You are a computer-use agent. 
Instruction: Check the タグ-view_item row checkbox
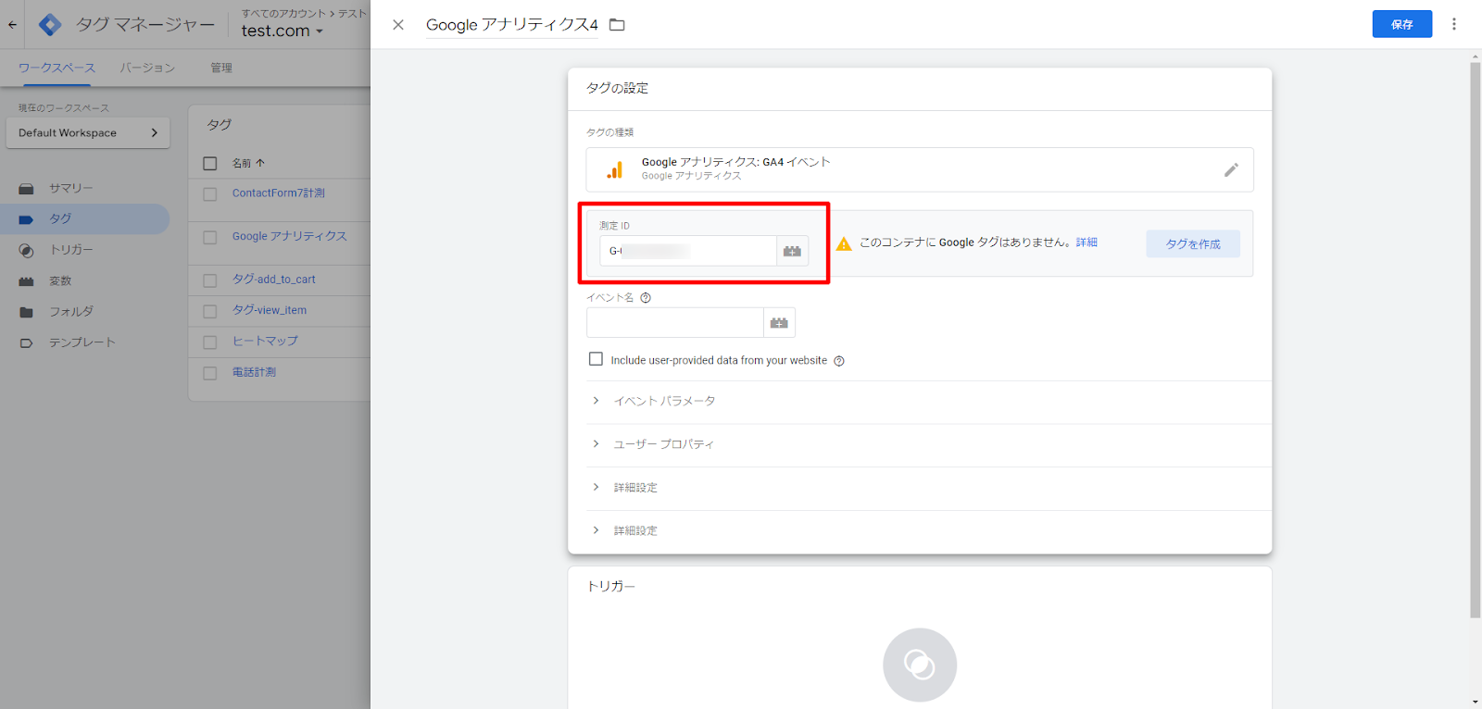tap(210, 311)
